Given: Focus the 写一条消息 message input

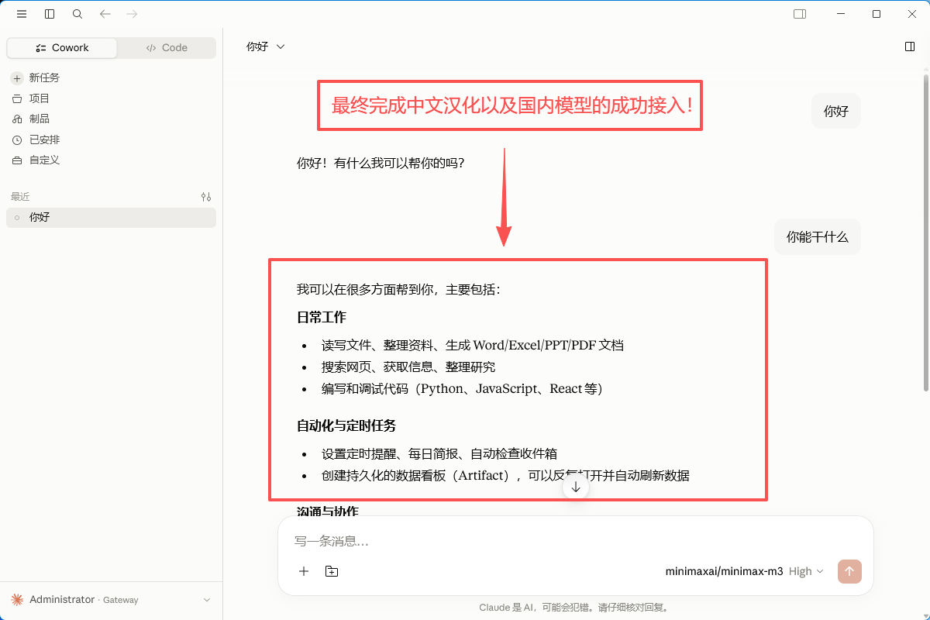Looking at the screenshot, I should [576, 541].
